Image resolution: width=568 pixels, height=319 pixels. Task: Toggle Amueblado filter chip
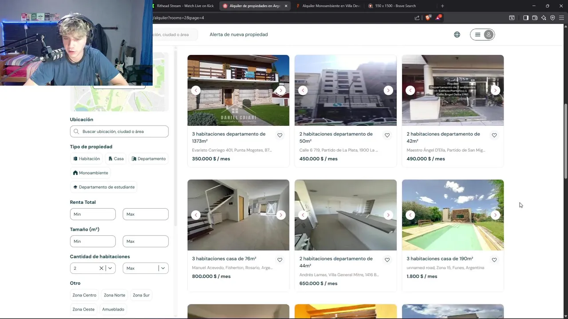coord(113,309)
